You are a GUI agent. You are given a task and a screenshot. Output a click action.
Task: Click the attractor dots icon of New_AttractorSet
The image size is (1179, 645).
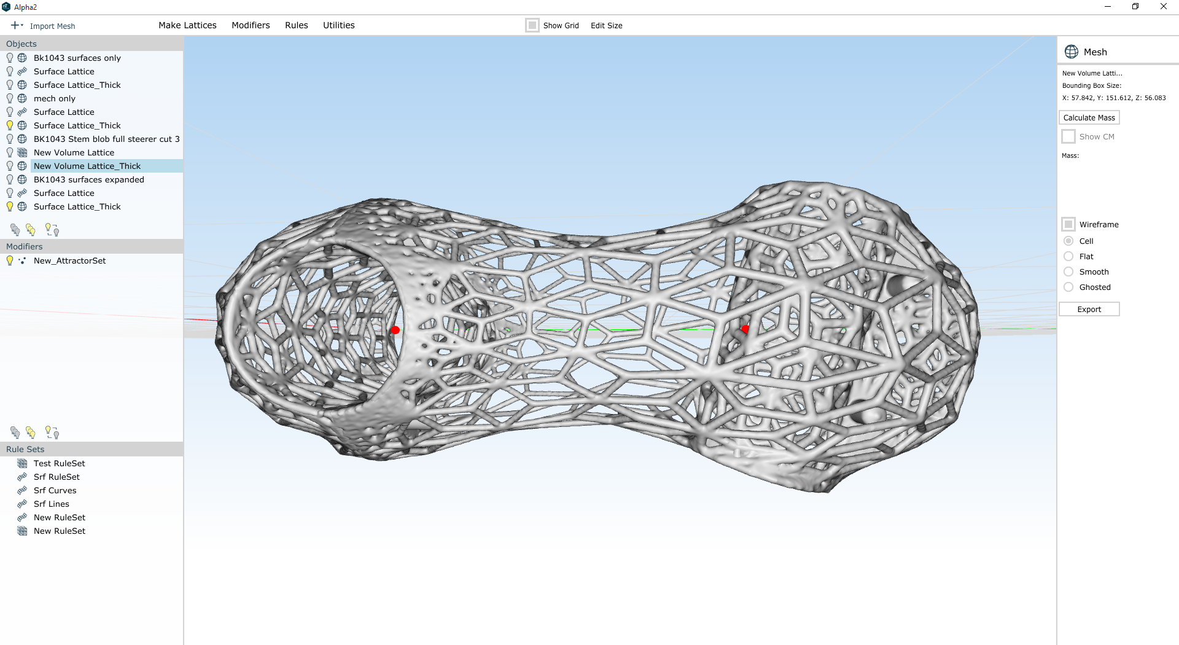(x=22, y=260)
